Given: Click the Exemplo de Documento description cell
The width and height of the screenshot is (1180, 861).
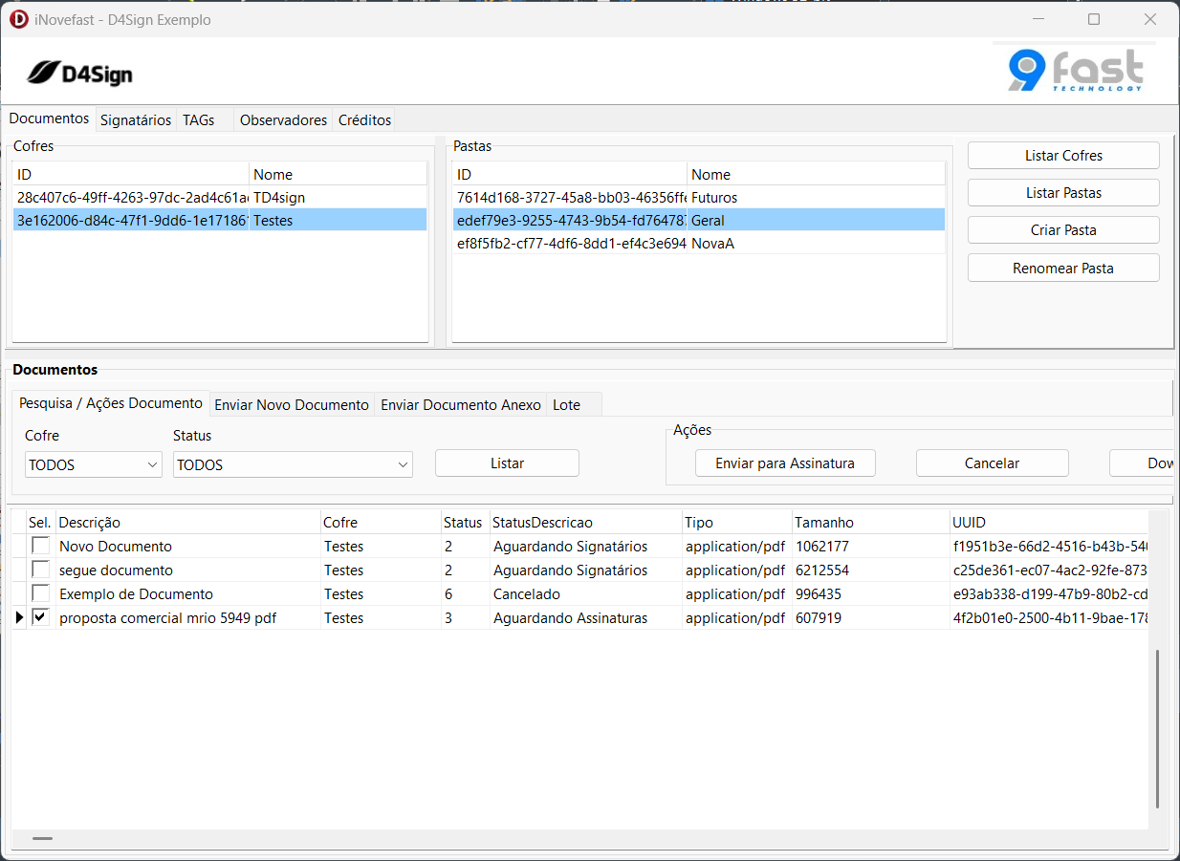Looking at the screenshot, I should pos(188,594).
